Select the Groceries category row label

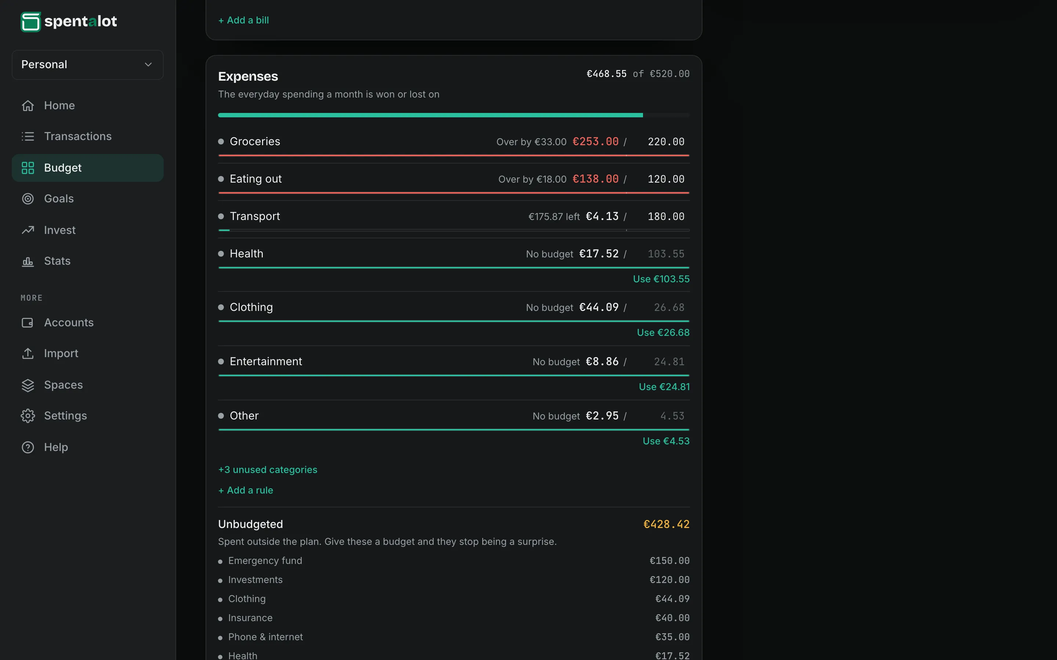255,142
